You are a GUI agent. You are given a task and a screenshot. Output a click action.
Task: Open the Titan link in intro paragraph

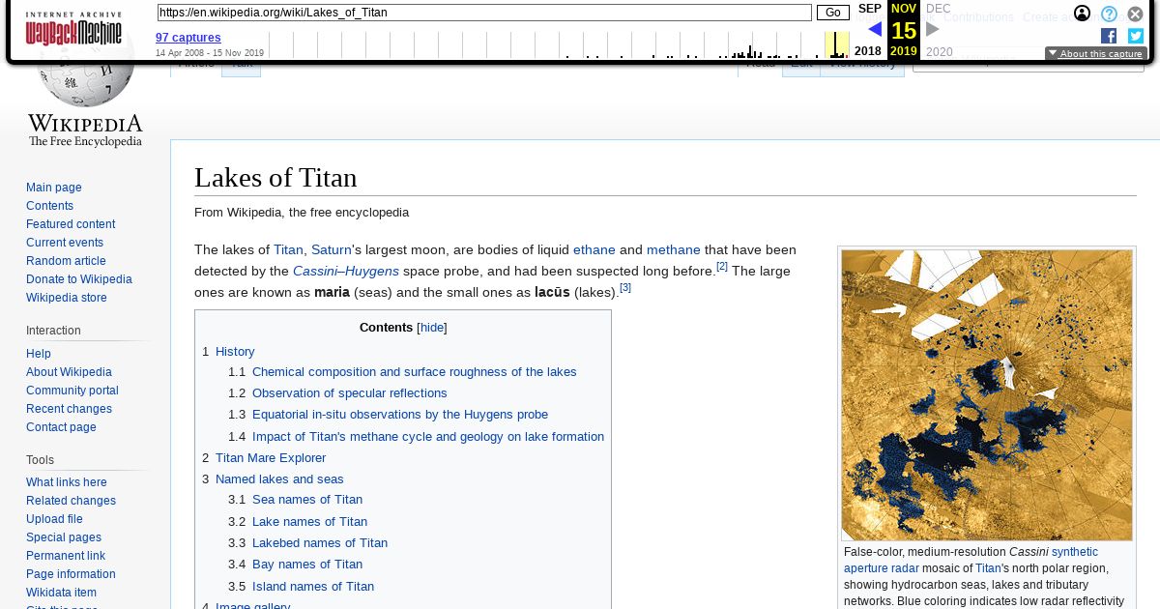pos(288,249)
